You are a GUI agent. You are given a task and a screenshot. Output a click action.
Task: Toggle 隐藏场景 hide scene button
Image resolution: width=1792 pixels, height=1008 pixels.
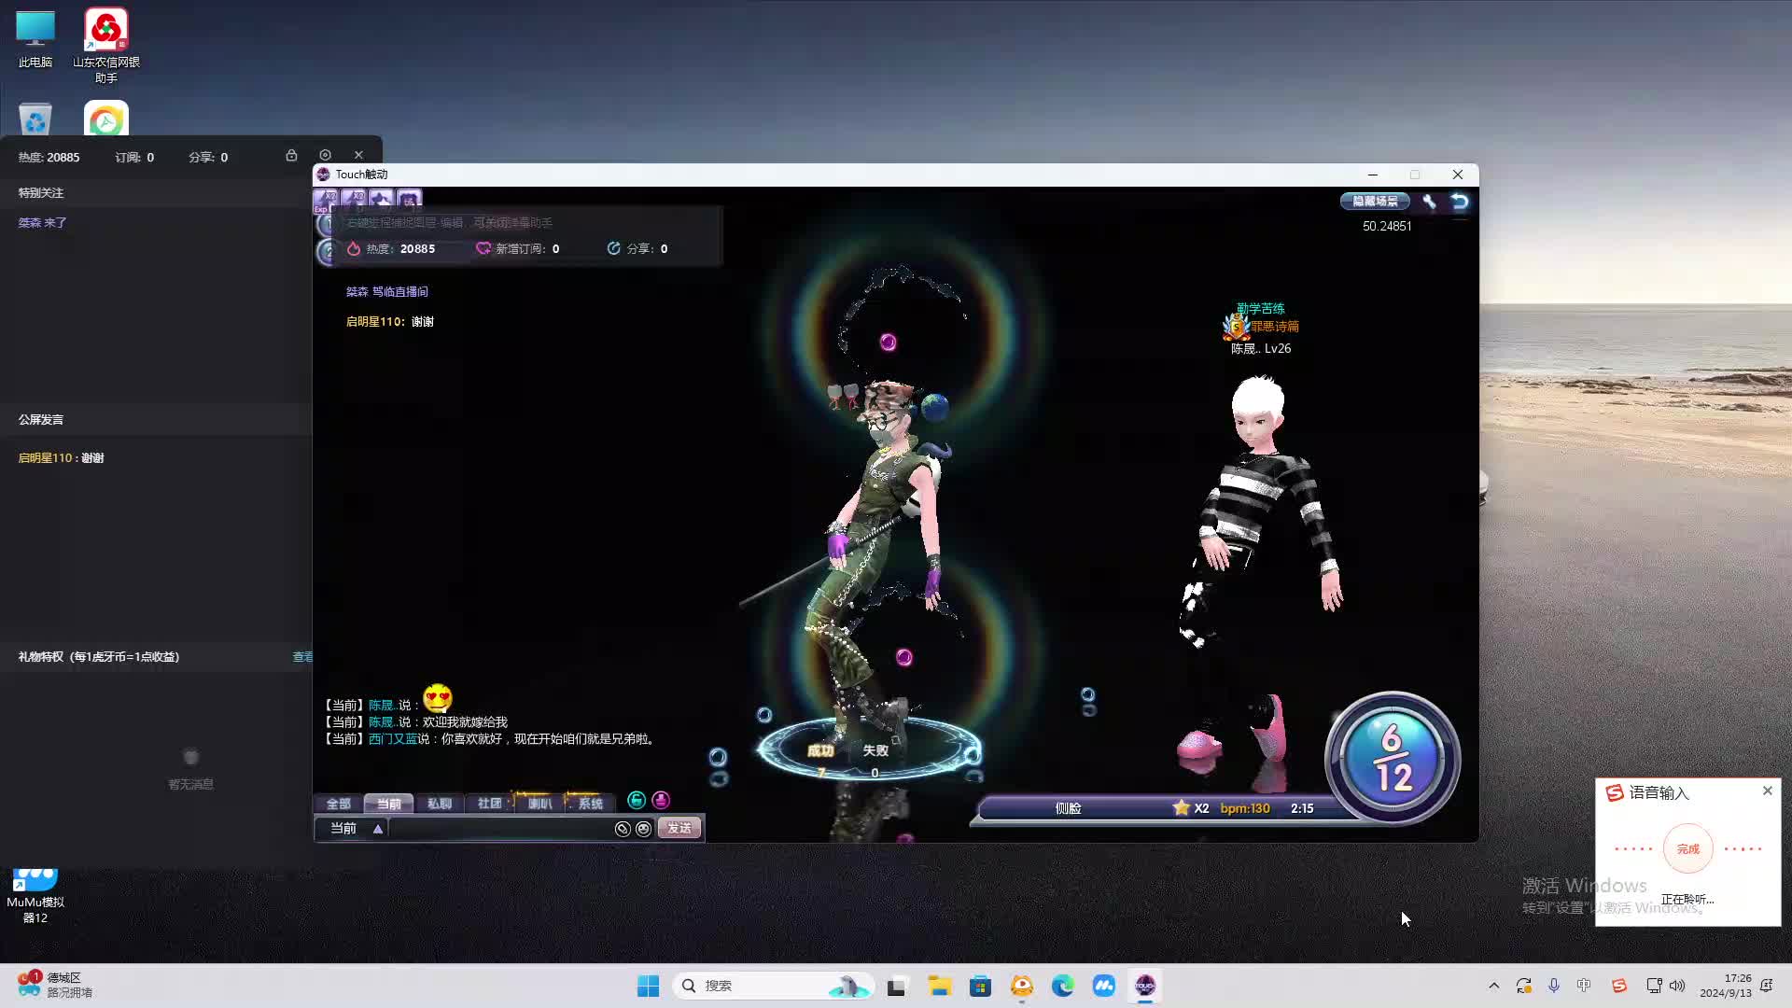coord(1375,201)
